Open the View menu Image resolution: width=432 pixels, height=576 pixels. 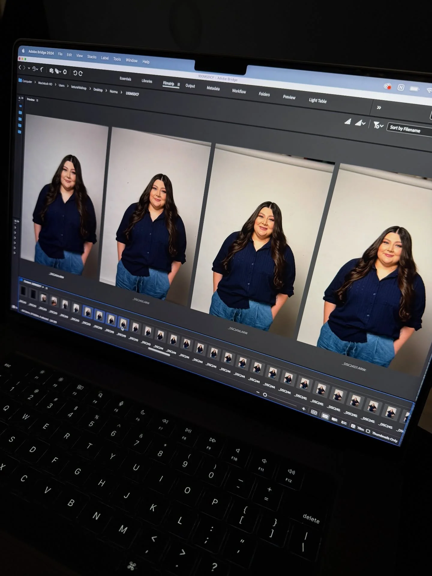click(x=79, y=56)
